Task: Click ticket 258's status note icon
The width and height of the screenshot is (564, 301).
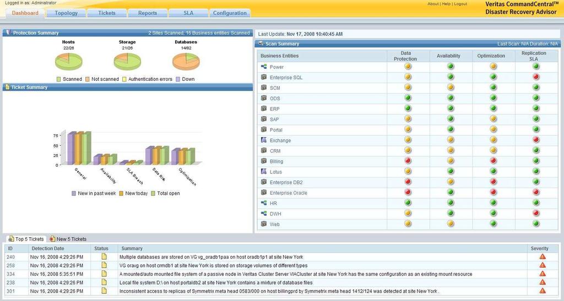Action: pyautogui.click(x=104, y=265)
